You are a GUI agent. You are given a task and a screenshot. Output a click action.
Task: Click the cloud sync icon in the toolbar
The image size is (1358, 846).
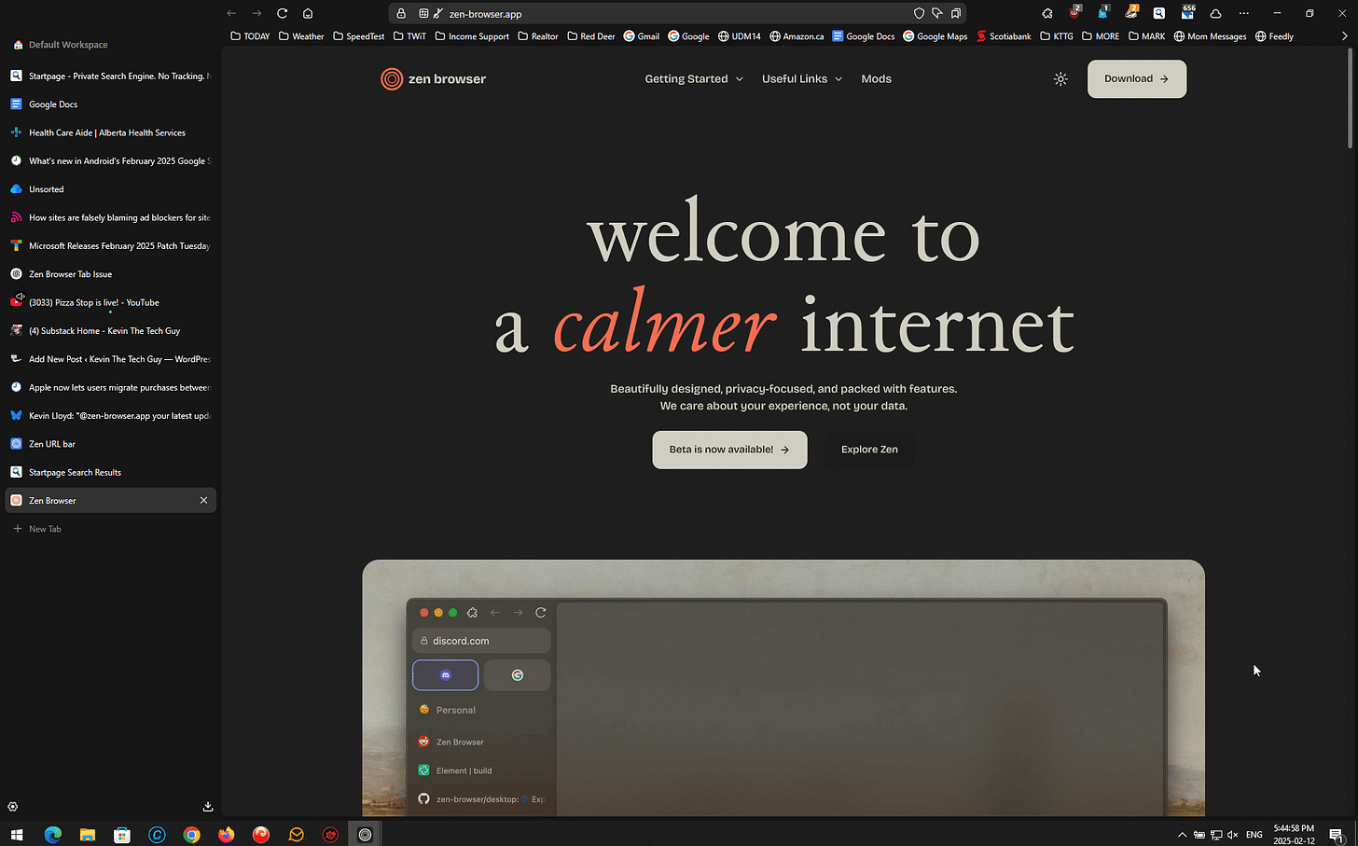1215,13
